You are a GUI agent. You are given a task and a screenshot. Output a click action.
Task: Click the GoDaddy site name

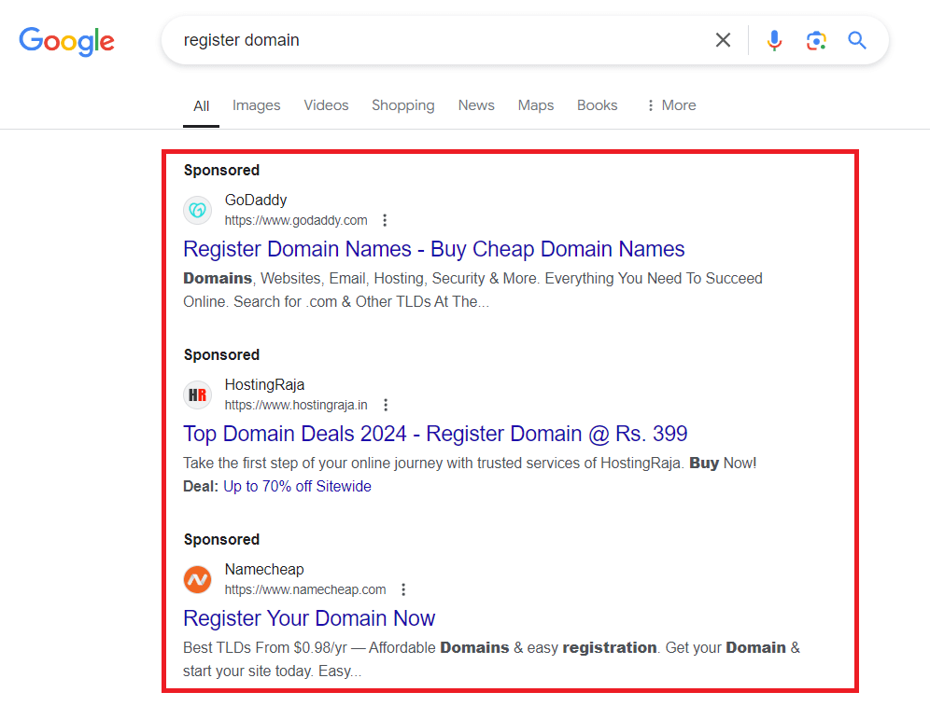click(x=256, y=201)
